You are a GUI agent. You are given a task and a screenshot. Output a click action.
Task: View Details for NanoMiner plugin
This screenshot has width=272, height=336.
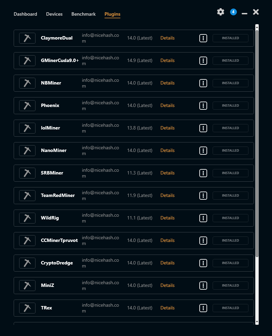(x=168, y=150)
